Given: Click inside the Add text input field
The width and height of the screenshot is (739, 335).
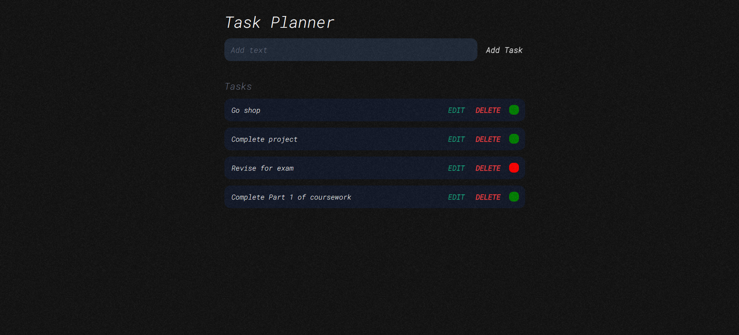Looking at the screenshot, I should [x=351, y=50].
